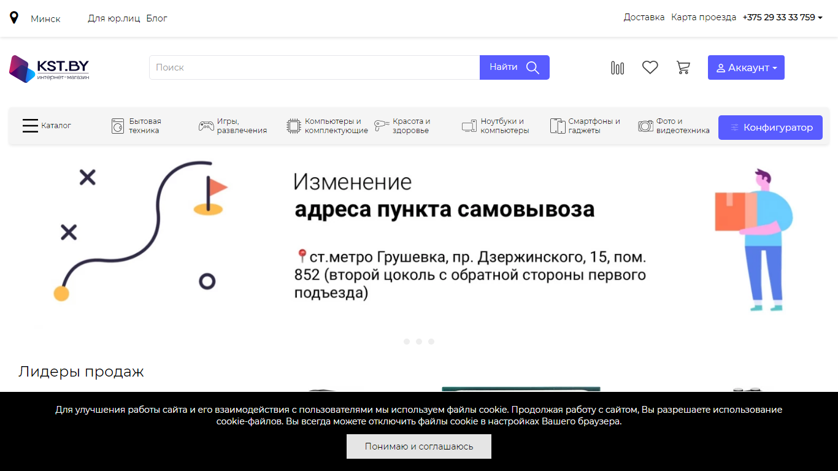The width and height of the screenshot is (838, 471).
Task: Select the third banner slider dot
Action: pyautogui.click(x=431, y=342)
